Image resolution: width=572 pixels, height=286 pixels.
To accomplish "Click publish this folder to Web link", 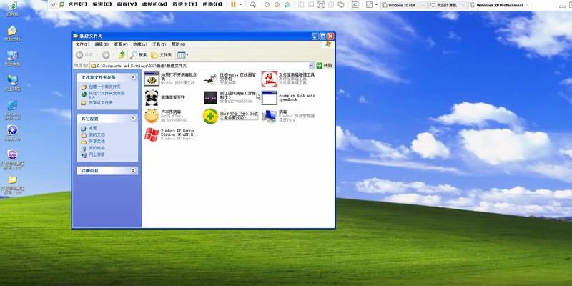I will point(107,95).
